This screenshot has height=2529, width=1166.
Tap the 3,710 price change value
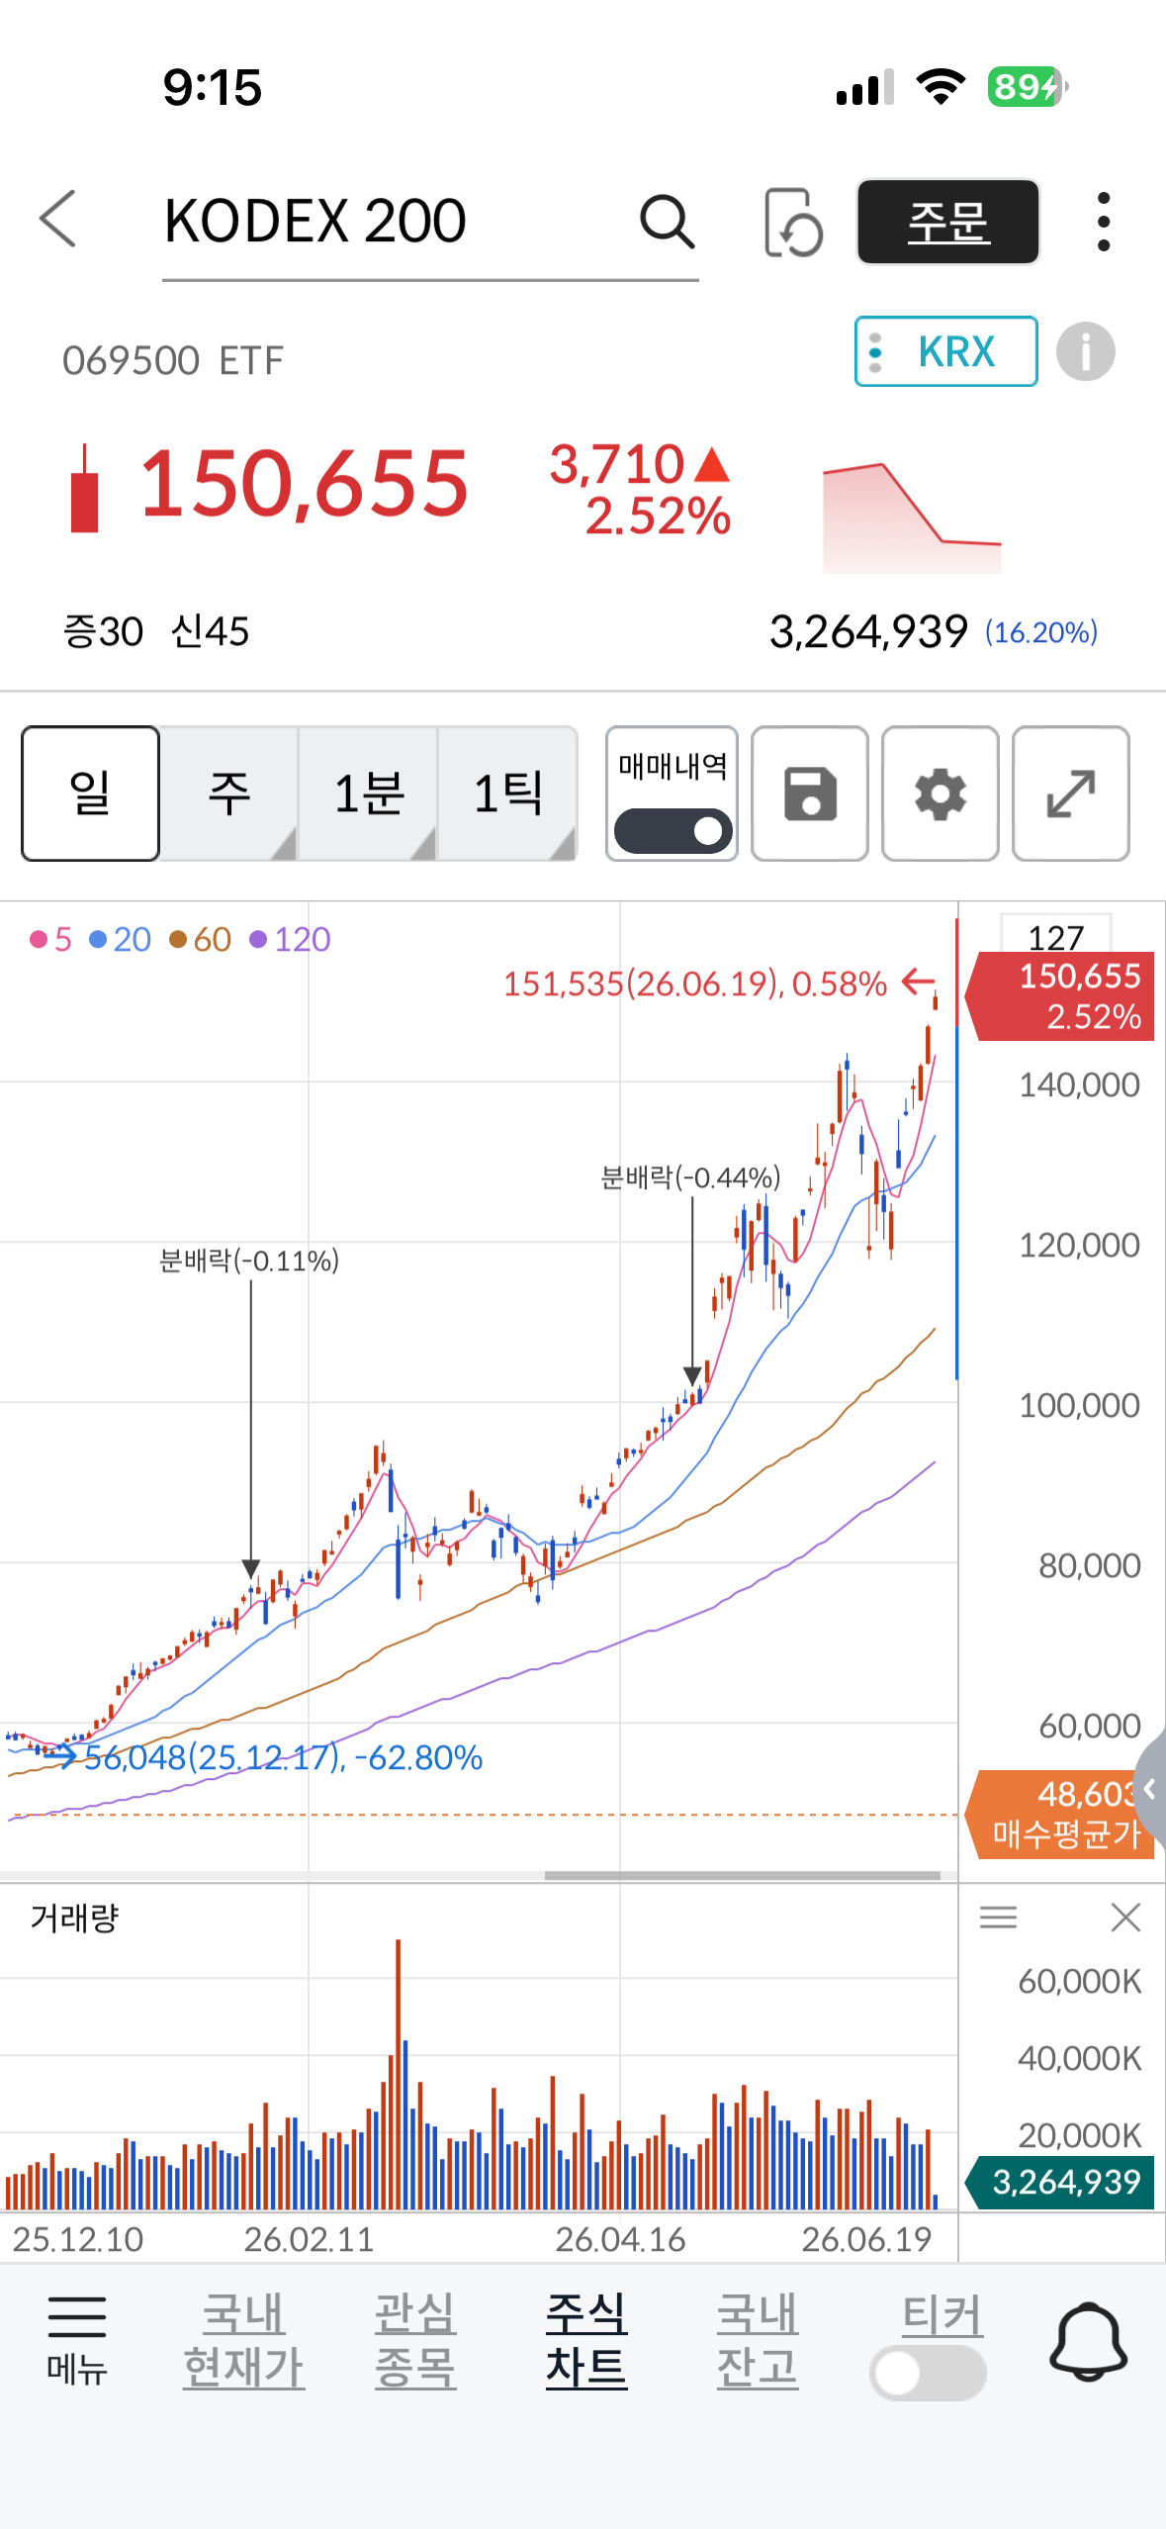coord(617,464)
